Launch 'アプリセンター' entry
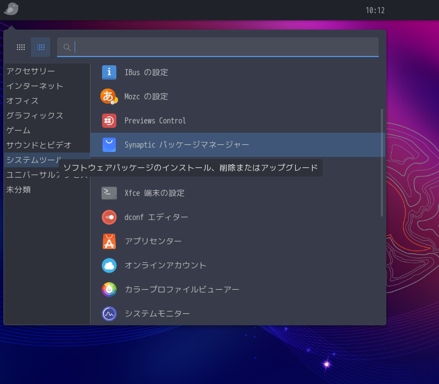 [238, 241]
